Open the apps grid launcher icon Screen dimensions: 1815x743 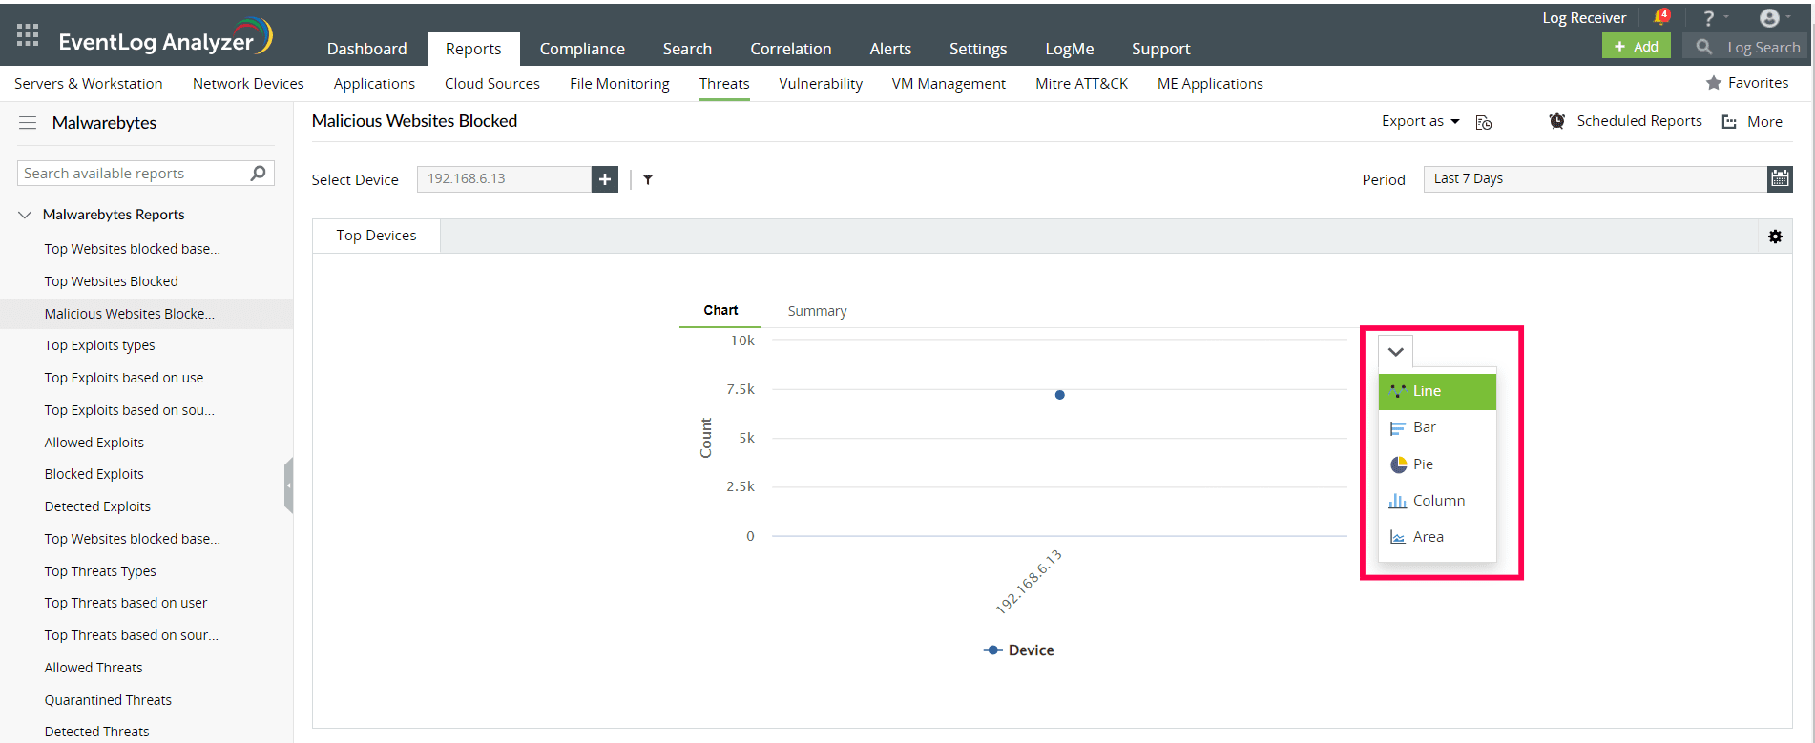[x=28, y=35]
